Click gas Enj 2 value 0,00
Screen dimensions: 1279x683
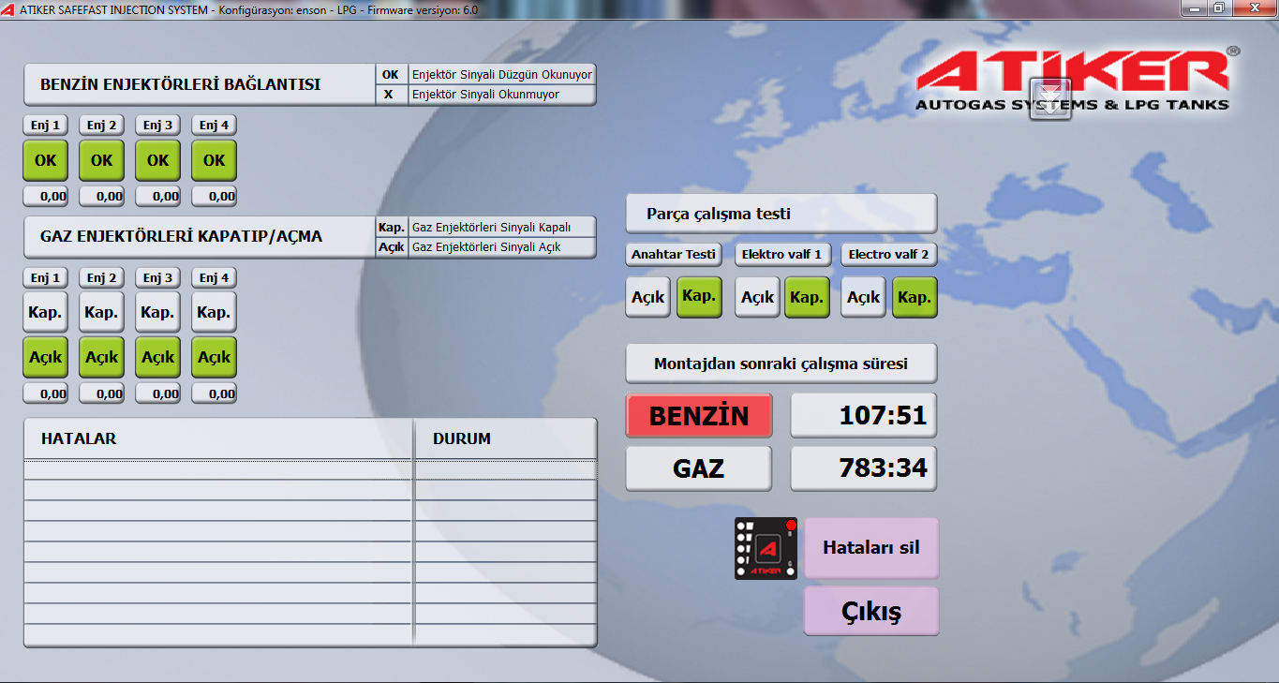coord(101,393)
